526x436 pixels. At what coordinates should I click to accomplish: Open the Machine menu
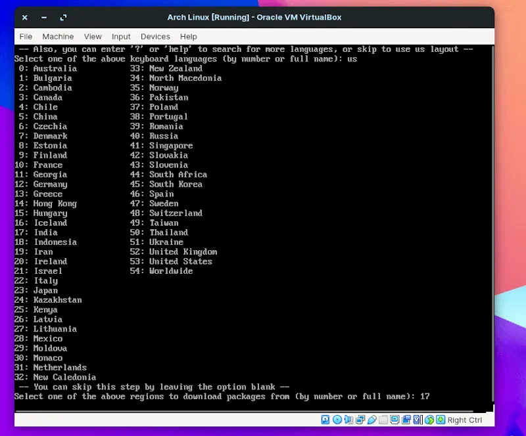pyautogui.click(x=58, y=37)
